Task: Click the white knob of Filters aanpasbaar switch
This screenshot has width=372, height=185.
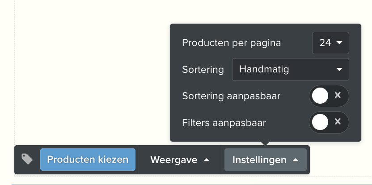Action: (320, 122)
